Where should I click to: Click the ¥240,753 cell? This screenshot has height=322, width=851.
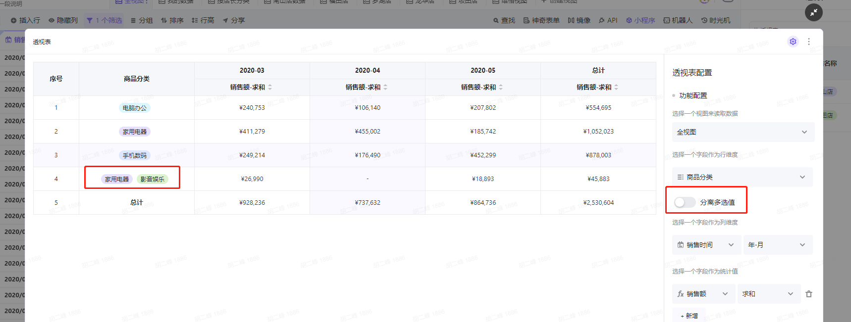click(x=252, y=108)
